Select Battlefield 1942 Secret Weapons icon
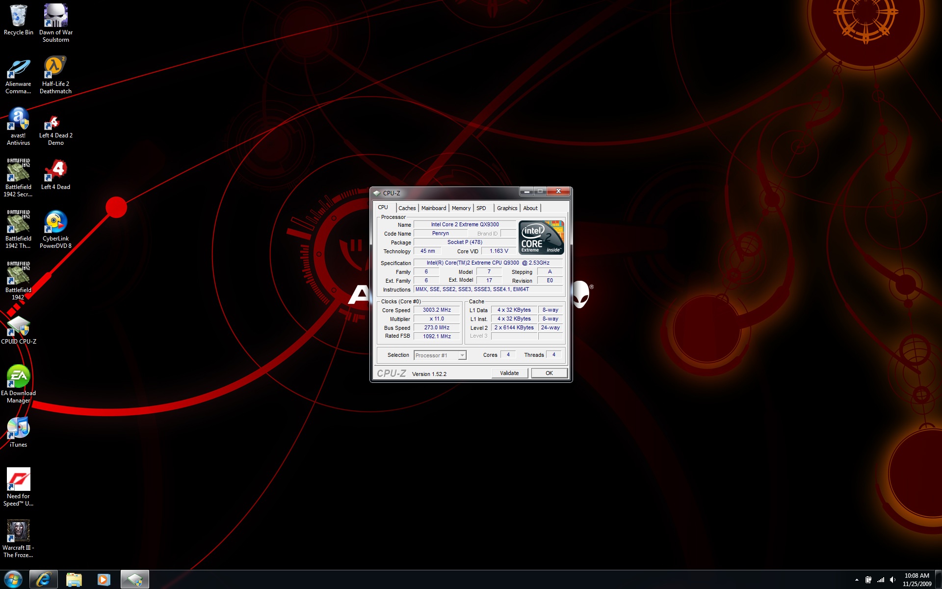 [19, 178]
